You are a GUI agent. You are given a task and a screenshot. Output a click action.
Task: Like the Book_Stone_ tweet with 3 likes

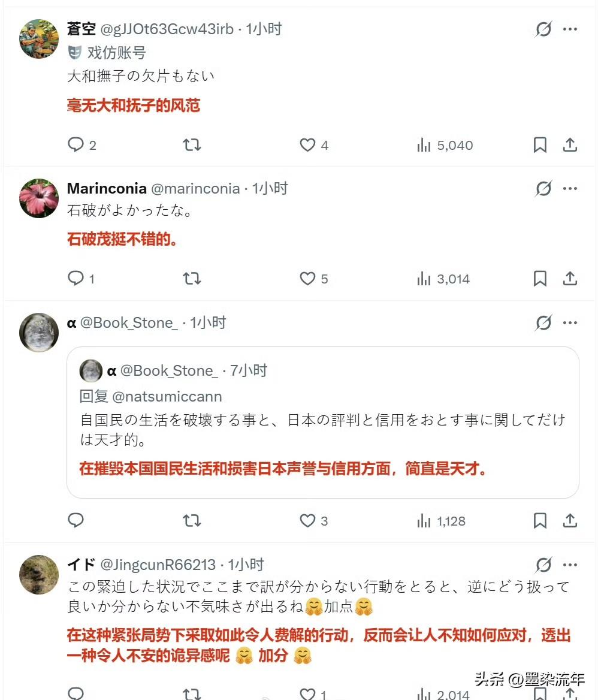click(307, 521)
